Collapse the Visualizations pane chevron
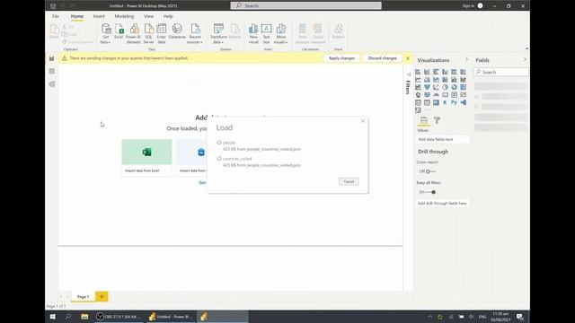The width and height of the screenshot is (575, 323). click(466, 60)
